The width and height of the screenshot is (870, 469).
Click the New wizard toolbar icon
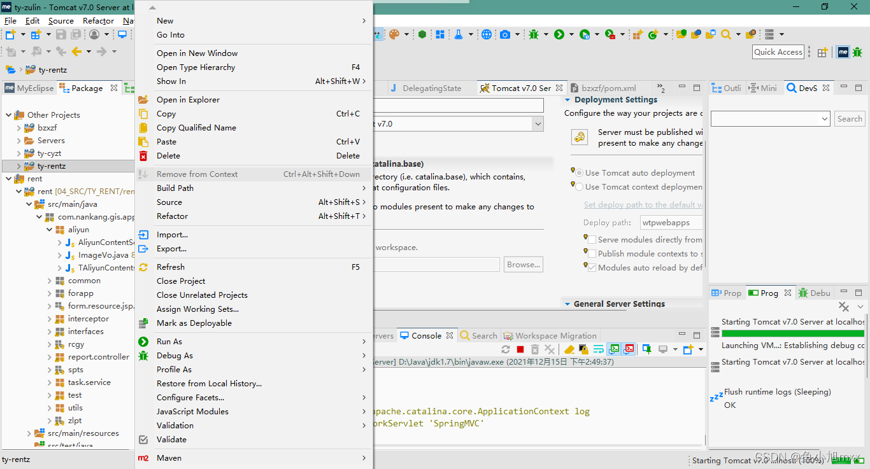(10, 34)
